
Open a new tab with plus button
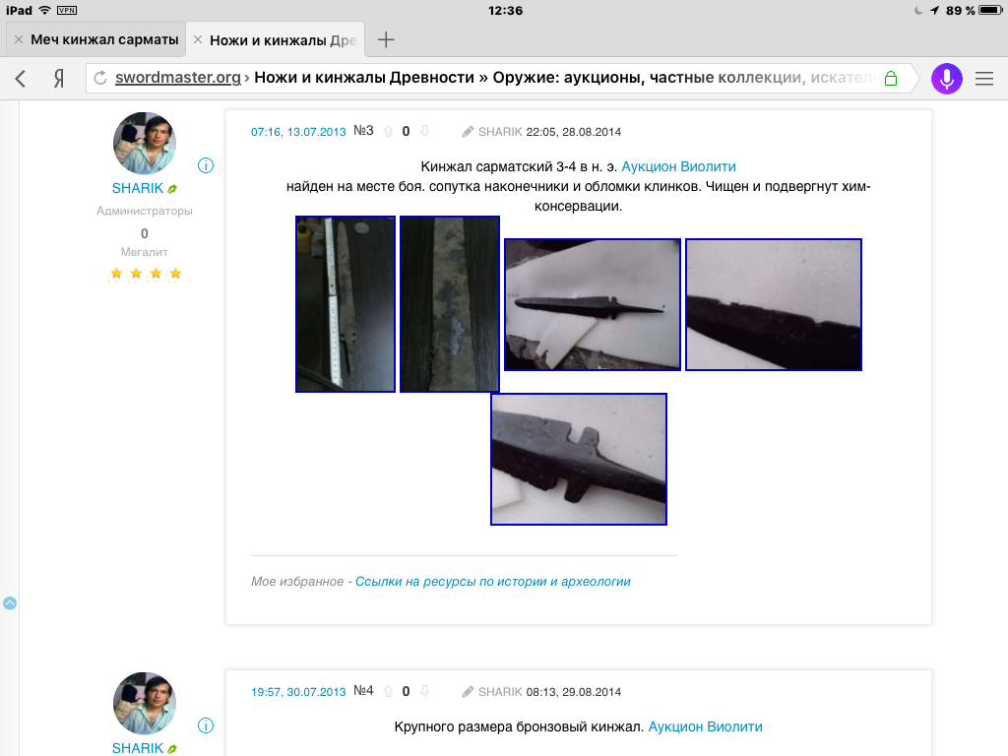(x=386, y=39)
